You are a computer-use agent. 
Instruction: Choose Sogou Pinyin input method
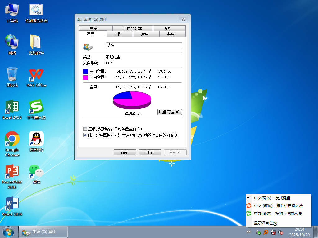coord(278,205)
